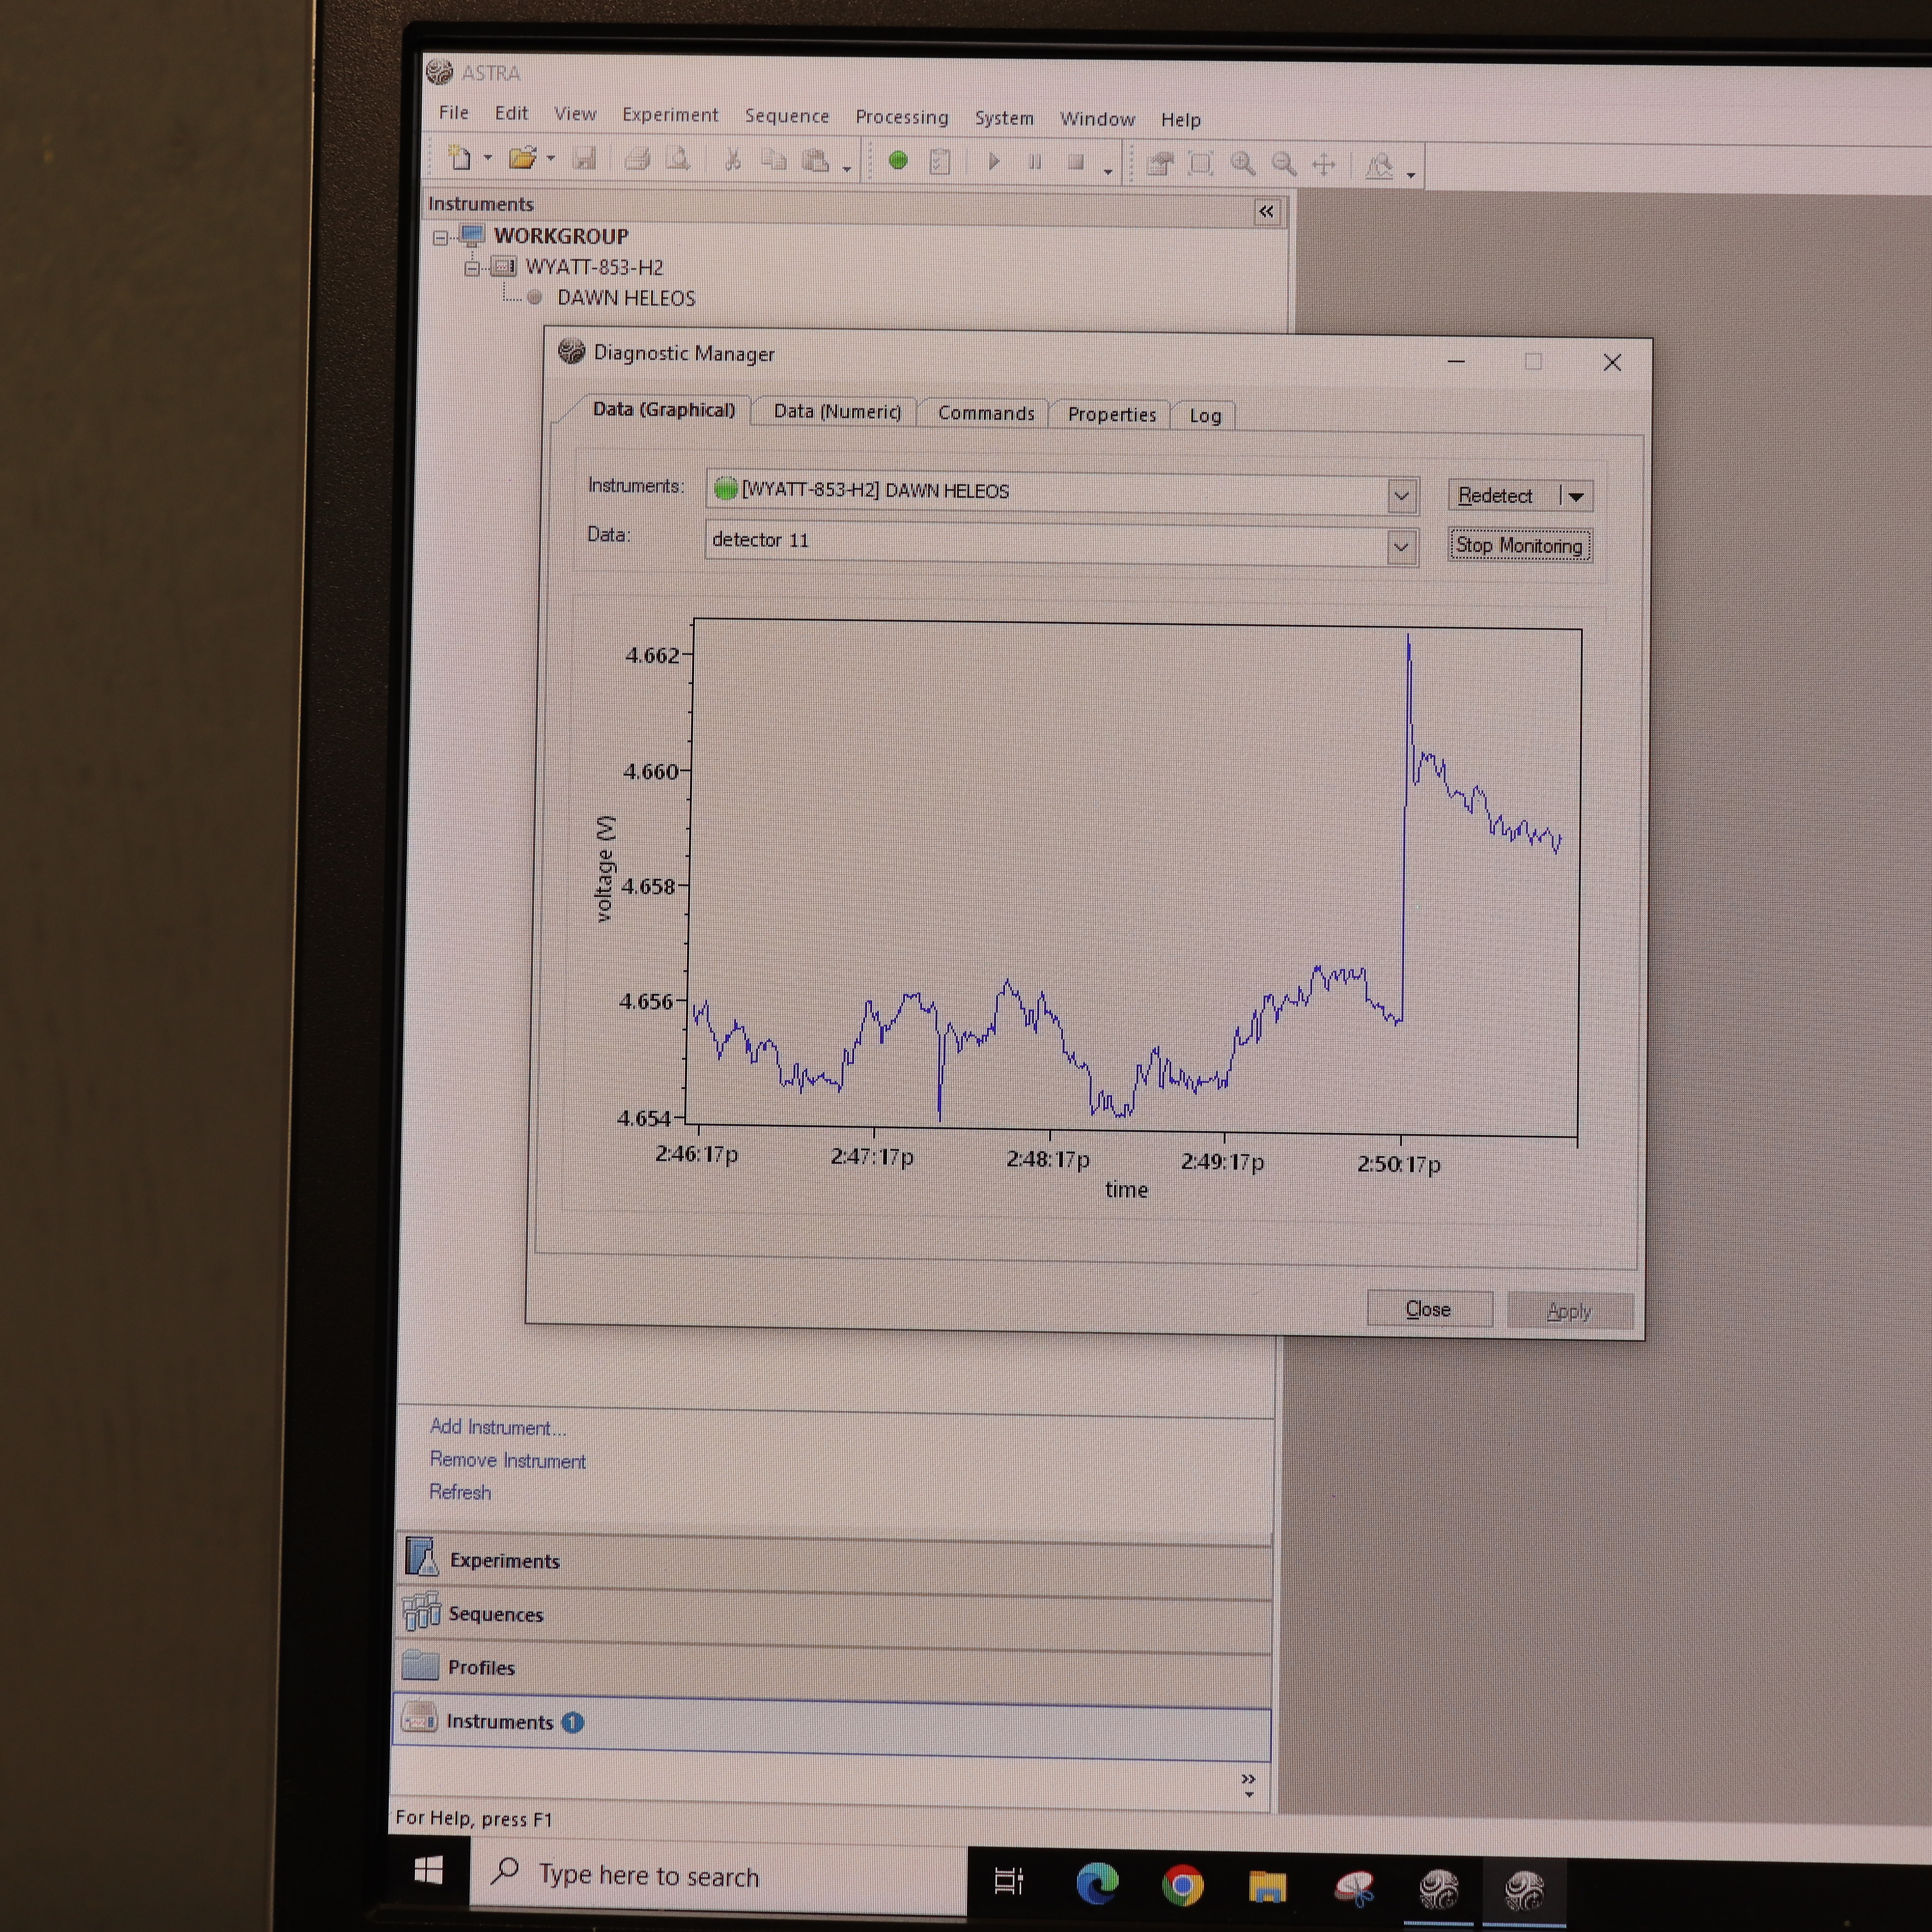Click the Save disk toolbar icon

tap(585, 159)
